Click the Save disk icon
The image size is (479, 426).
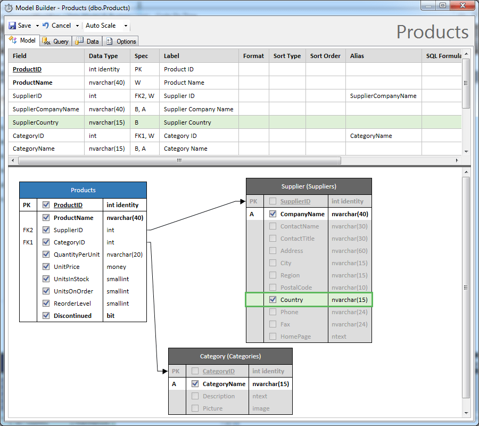tap(12, 26)
